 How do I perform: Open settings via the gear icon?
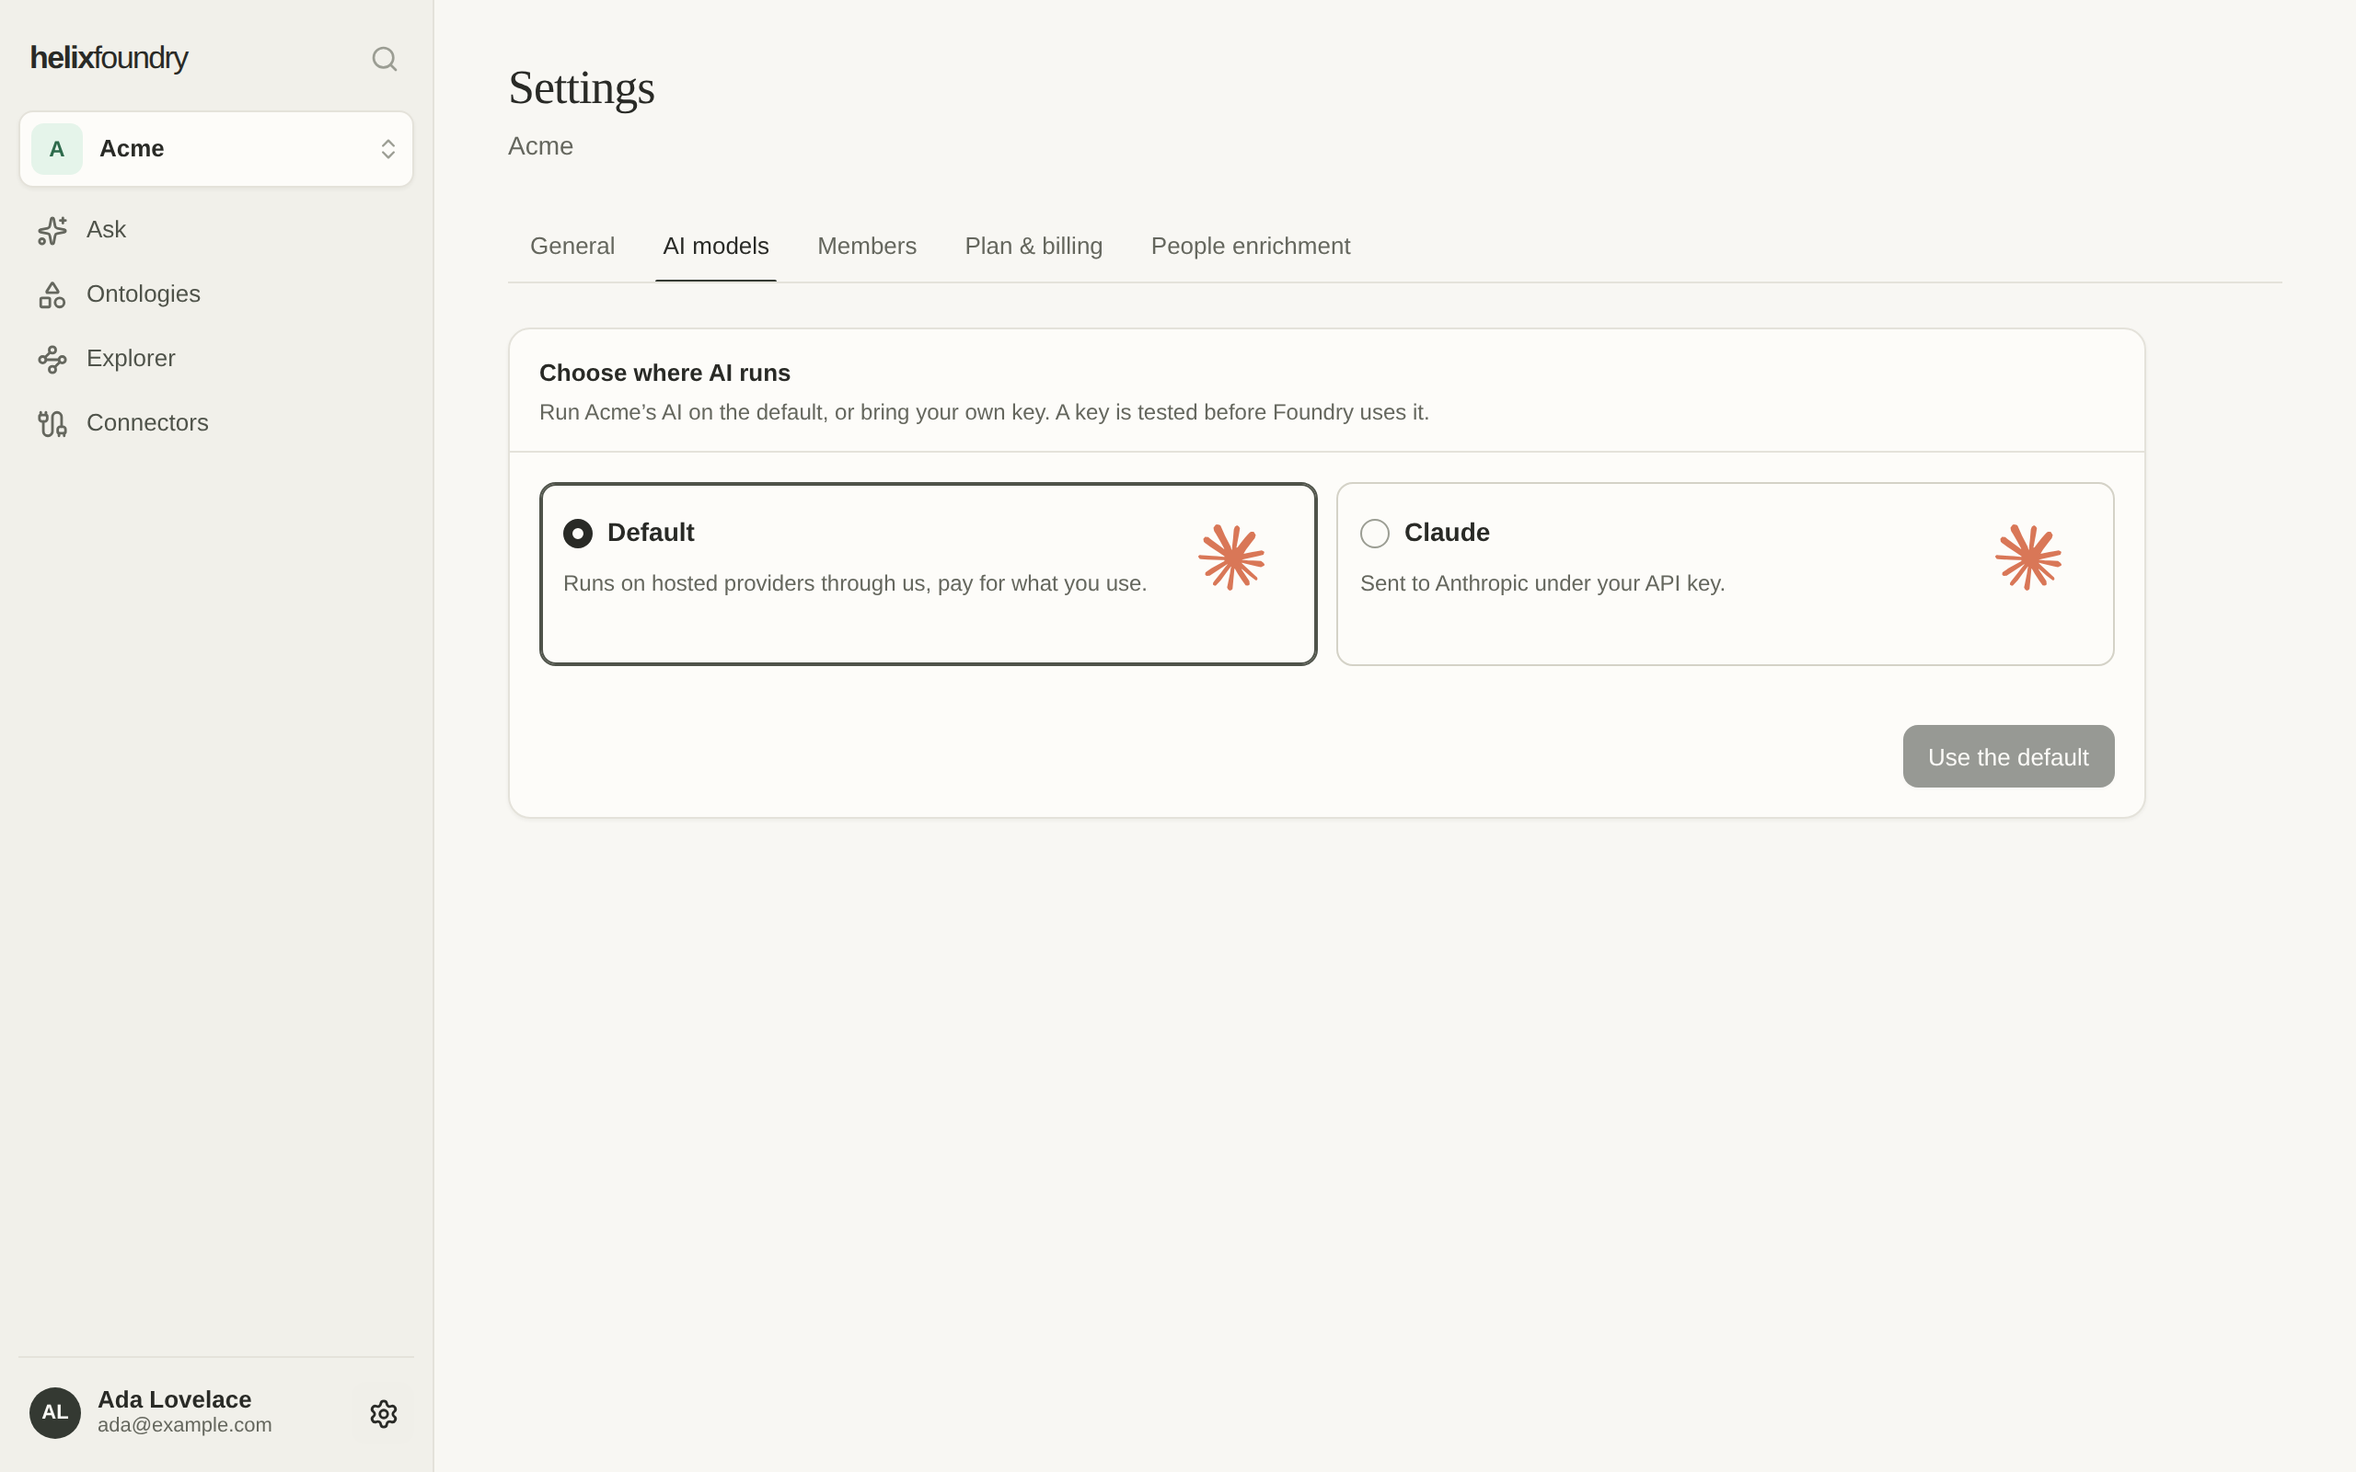pos(384,1414)
